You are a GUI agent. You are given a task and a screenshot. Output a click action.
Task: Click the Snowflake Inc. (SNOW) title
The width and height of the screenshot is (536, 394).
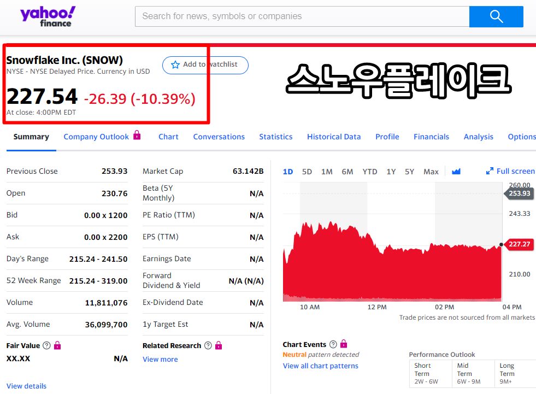[64, 60]
